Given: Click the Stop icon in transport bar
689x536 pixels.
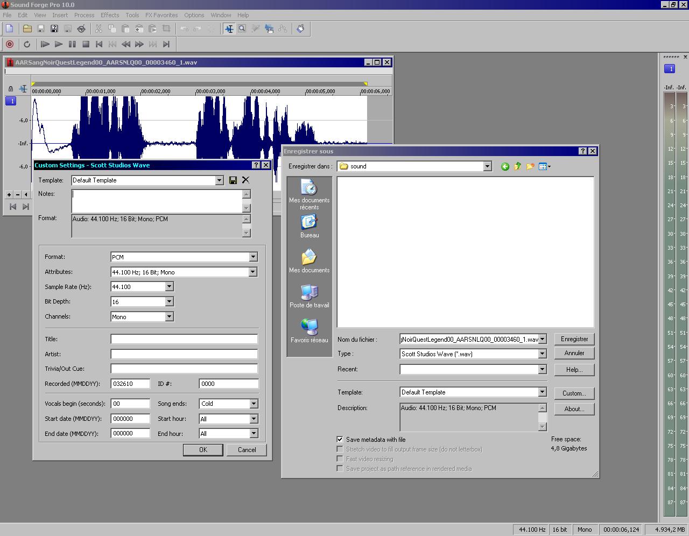Looking at the screenshot, I should point(86,44).
